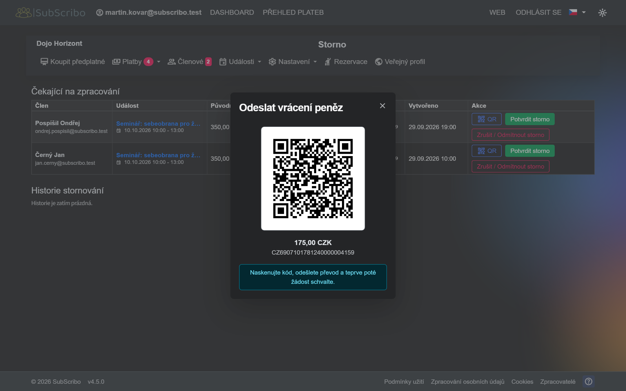This screenshot has height=391, width=626.
Task: Click the help question mark icon
Action: [589, 381]
